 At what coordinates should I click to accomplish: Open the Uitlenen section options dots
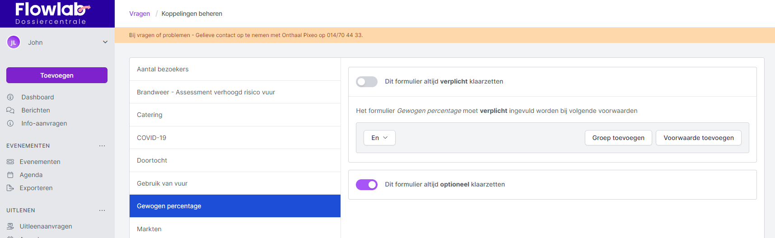click(x=102, y=210)
